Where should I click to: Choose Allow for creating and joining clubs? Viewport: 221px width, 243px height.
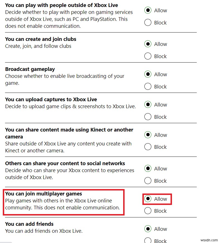(x=148, y=44)
